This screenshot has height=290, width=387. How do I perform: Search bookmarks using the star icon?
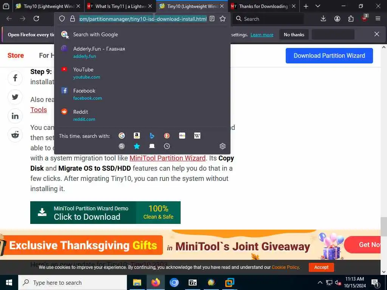pos(137,146)
